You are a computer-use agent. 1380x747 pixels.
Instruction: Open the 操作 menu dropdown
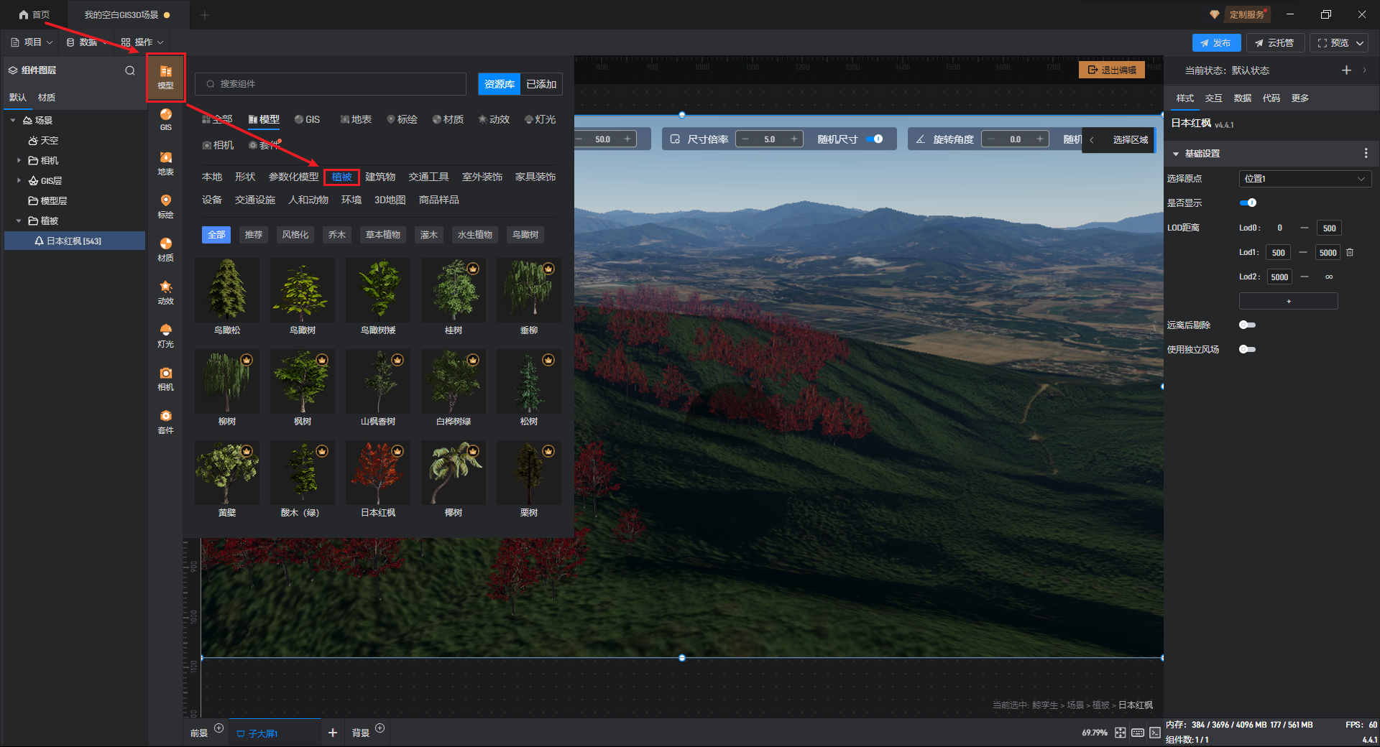142,42
